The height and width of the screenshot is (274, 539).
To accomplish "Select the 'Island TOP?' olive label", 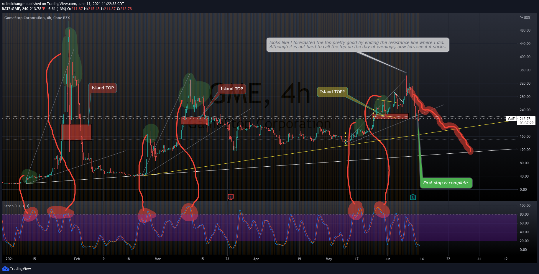I will [332, 92].
